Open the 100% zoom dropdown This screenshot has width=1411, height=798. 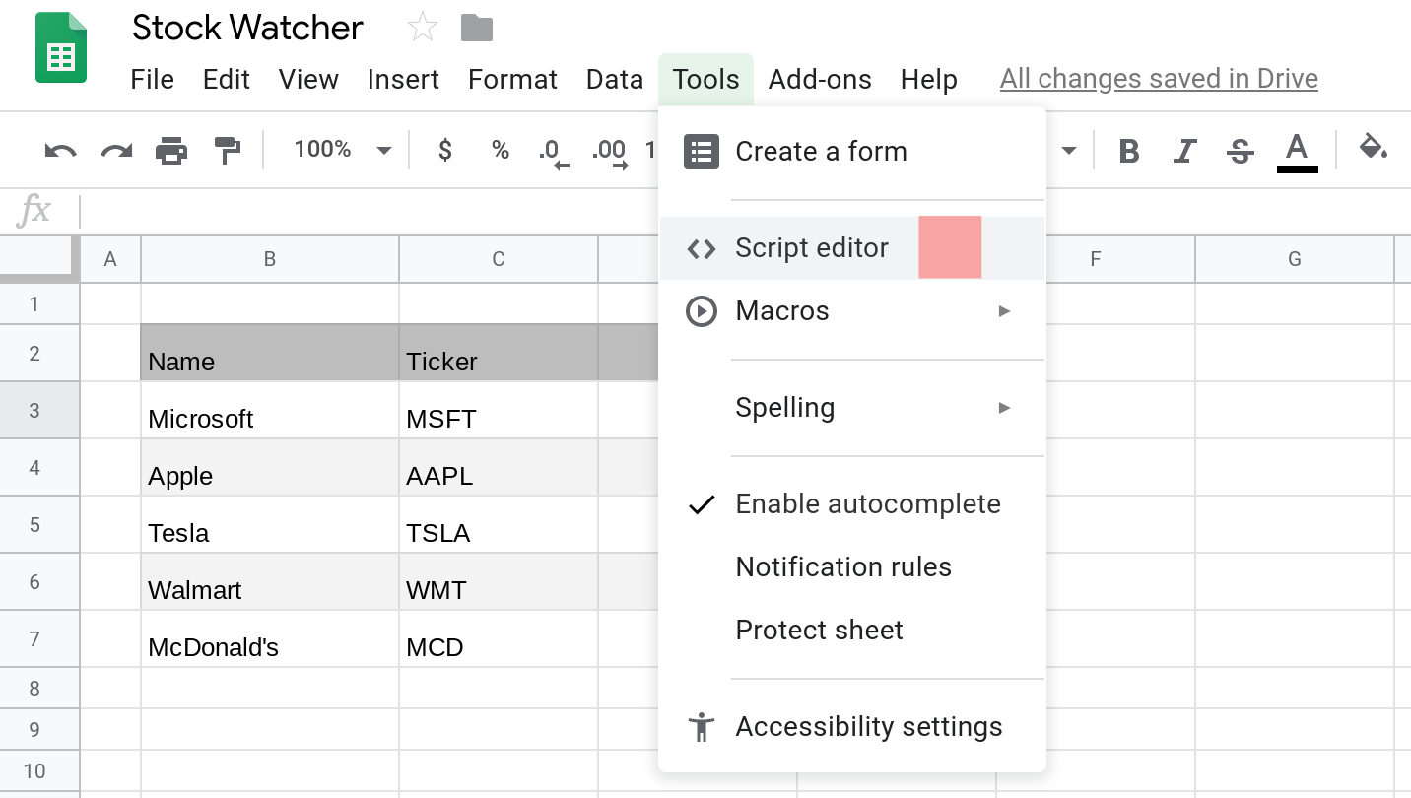click(342, 150)
